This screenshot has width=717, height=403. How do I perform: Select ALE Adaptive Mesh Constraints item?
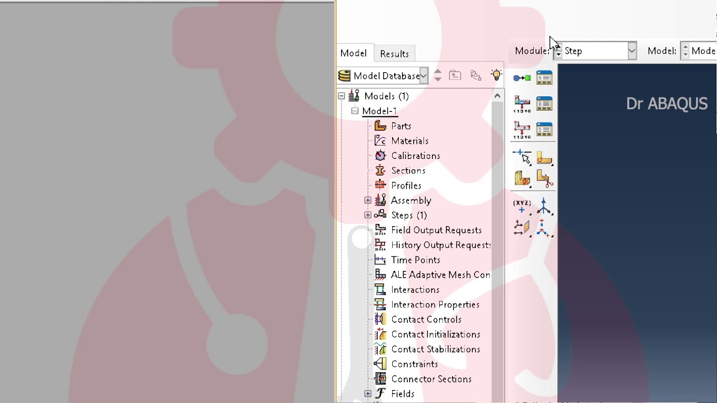tap(440, 275)
